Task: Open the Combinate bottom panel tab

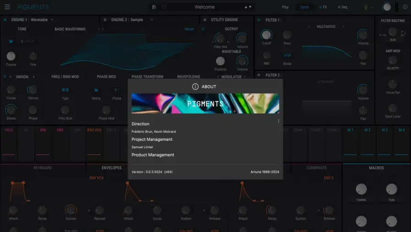Action: tap(316, 168)
